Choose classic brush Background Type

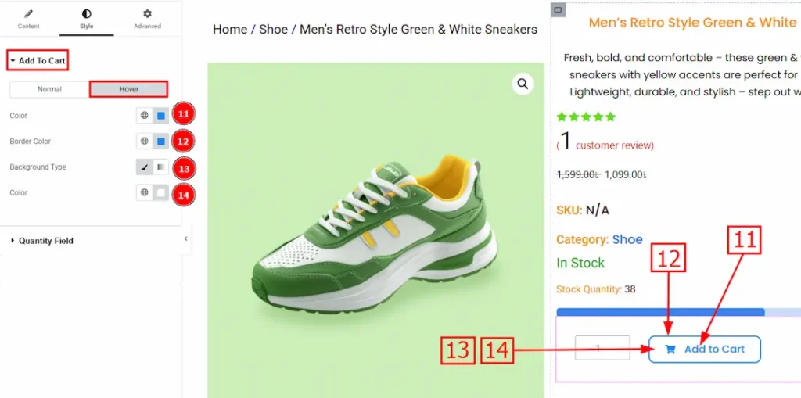(145, 167)
